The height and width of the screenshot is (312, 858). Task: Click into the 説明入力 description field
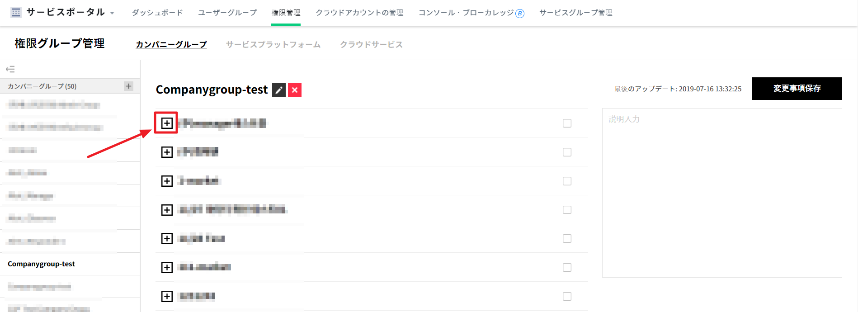point(721,192)
